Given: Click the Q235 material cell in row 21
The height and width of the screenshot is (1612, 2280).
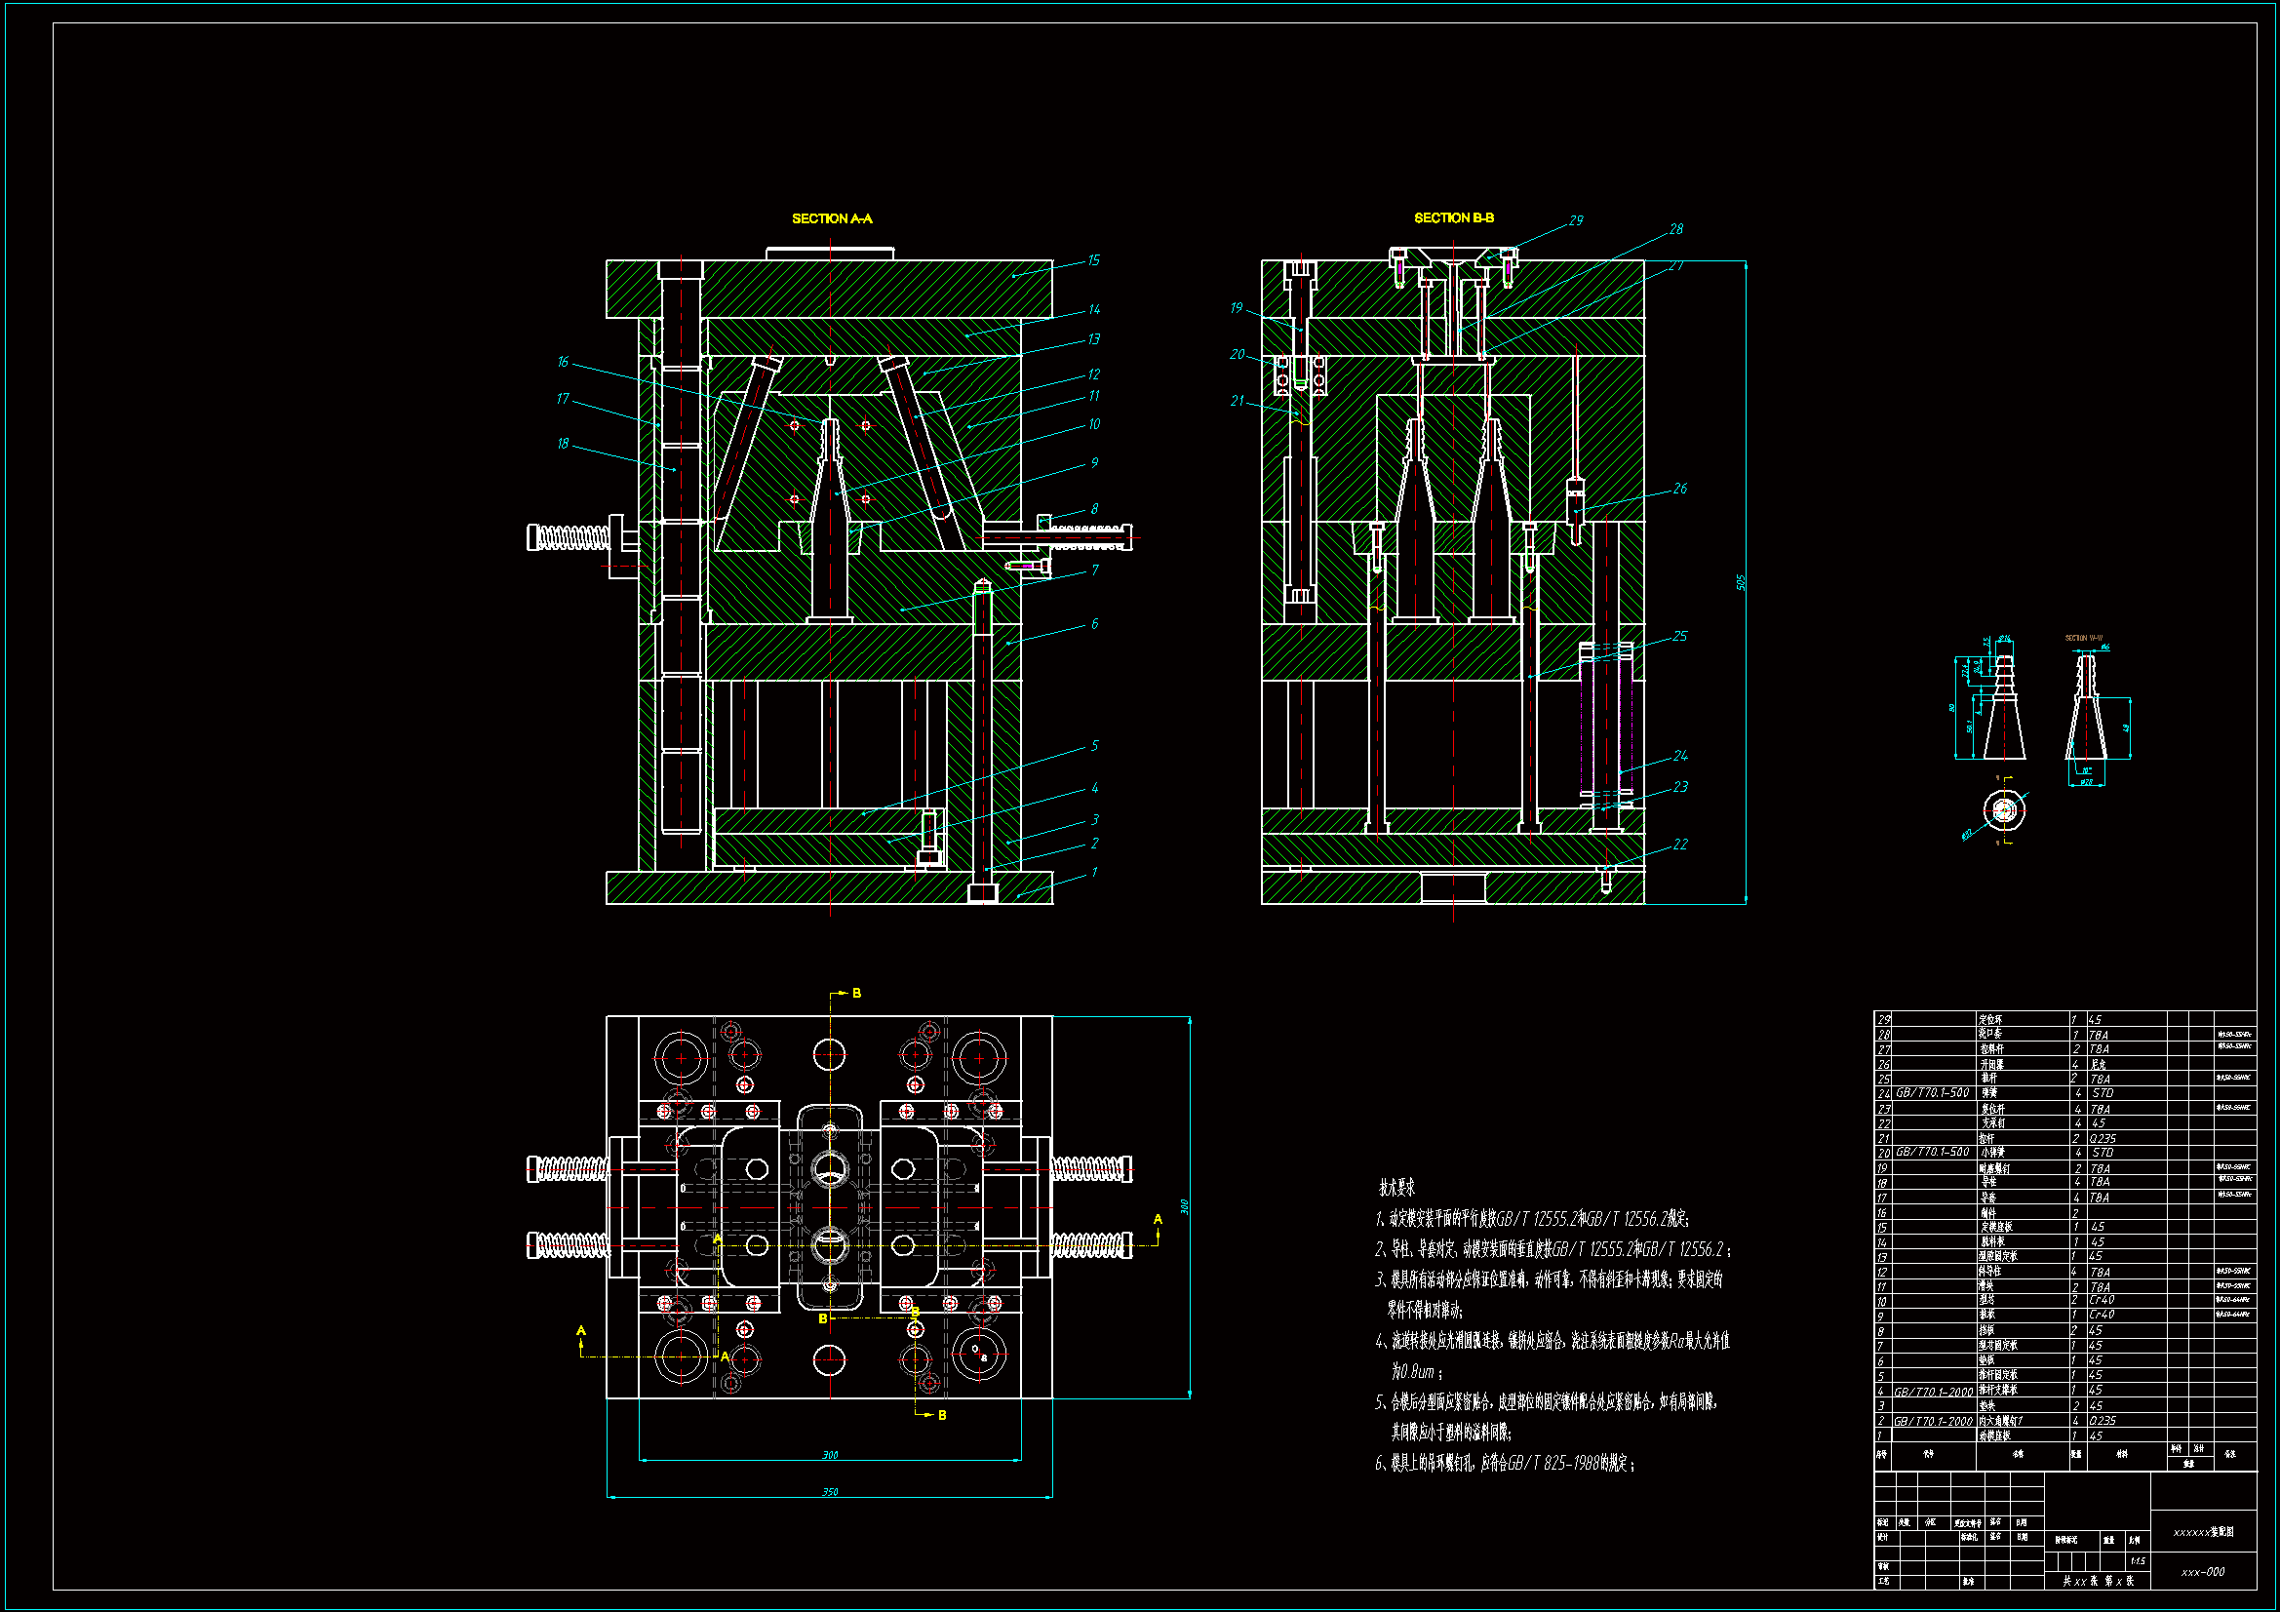Looking at the screenshot, I should (2102, 1138).
